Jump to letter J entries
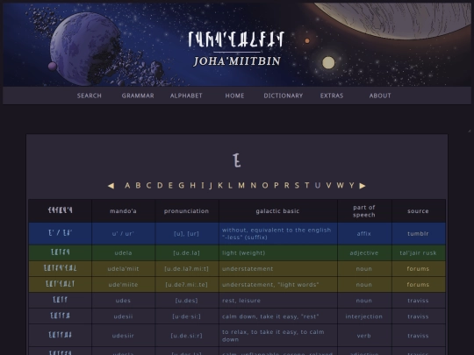 211,185
